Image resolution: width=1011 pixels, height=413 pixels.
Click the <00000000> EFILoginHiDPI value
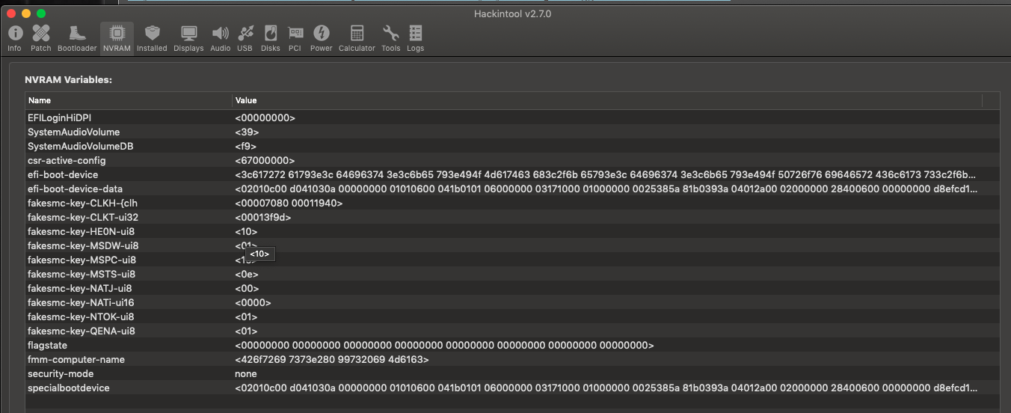[x=265, y=118]
